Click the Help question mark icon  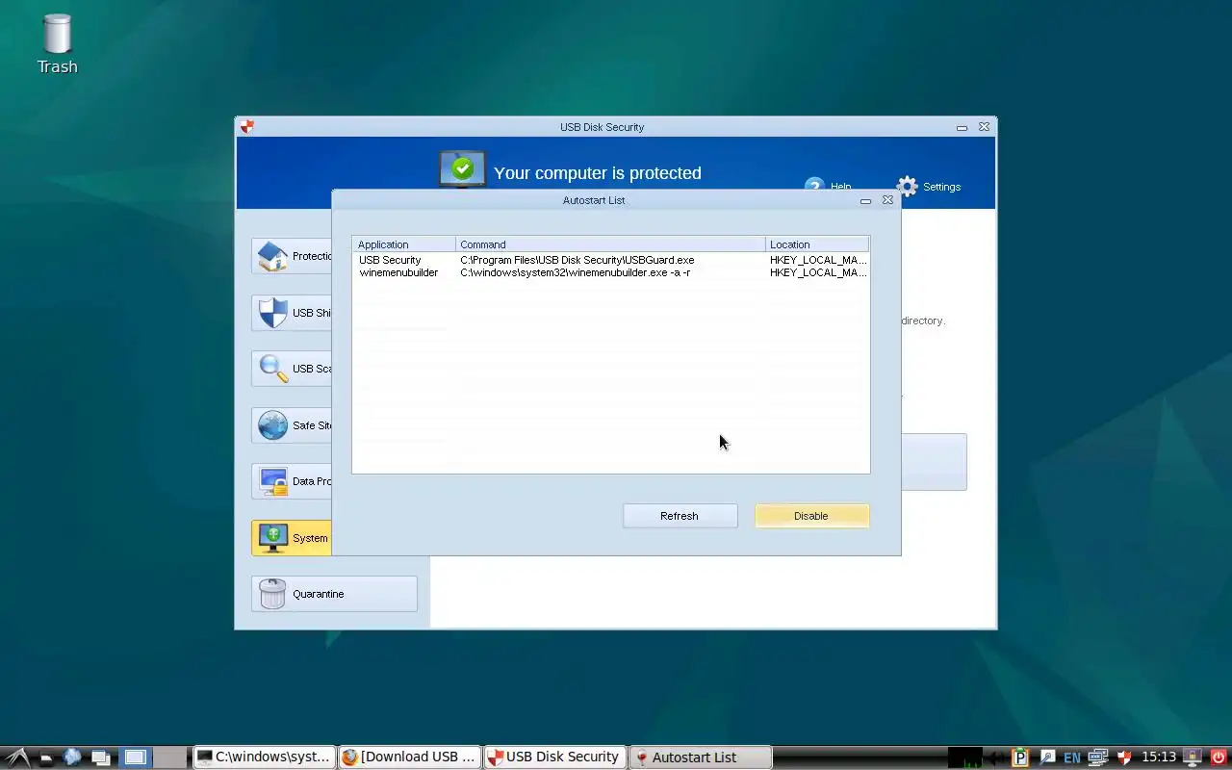pyautogui.click(x=814, y=184)
